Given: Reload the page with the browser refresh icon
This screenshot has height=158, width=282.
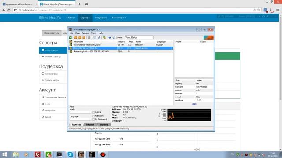Looking at the screenshot, I should [15, 10].
